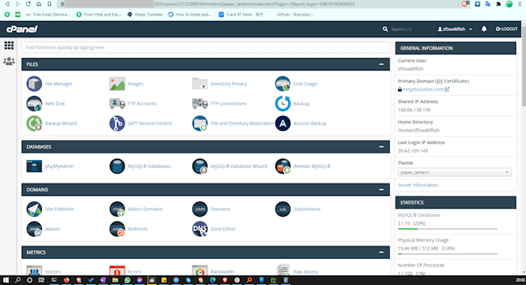The image size is (526, 285).
Task: Open the empitsolution.com domain link
Action: (x=423, y=89)
